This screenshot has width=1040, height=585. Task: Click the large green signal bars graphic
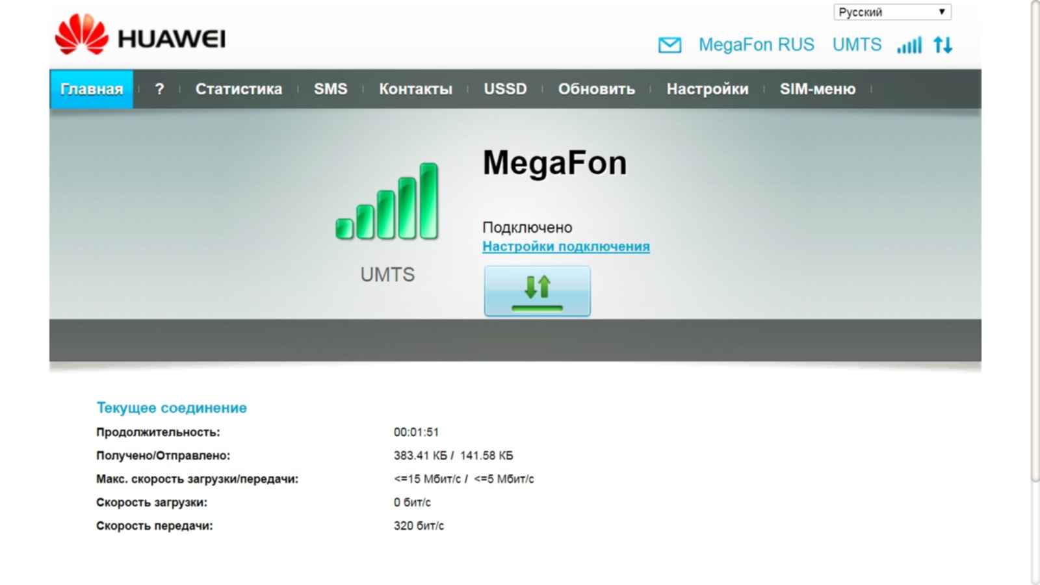[x=387, y=201]
